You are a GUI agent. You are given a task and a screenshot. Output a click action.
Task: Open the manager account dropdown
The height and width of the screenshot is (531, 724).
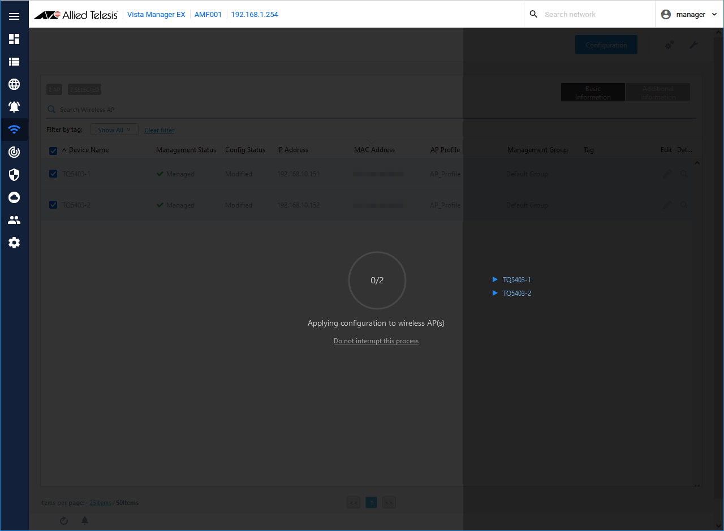click(690, 15)
